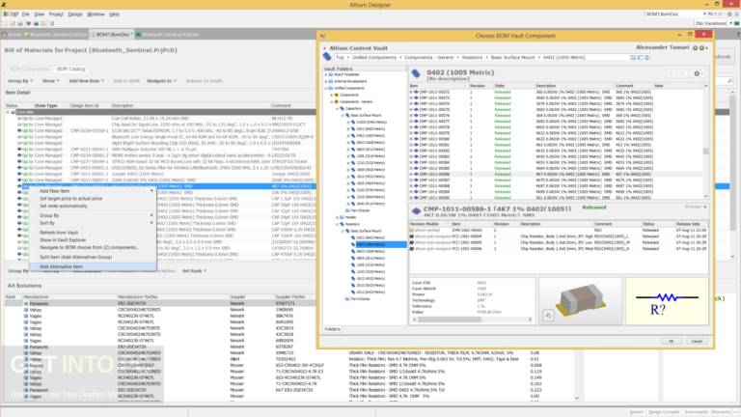
Task: Collapse the Unified Components tree folder
Action: click(x=326, y=89)
